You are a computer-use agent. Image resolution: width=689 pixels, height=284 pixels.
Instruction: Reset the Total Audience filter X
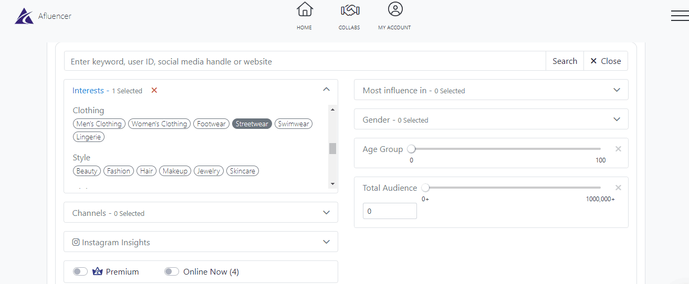[x=618, y=188]
